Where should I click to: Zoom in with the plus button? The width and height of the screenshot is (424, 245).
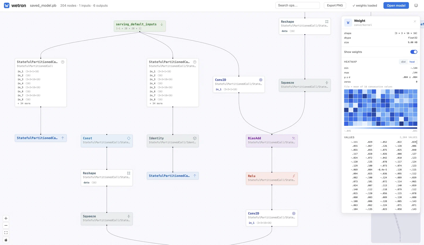[6, 218]
